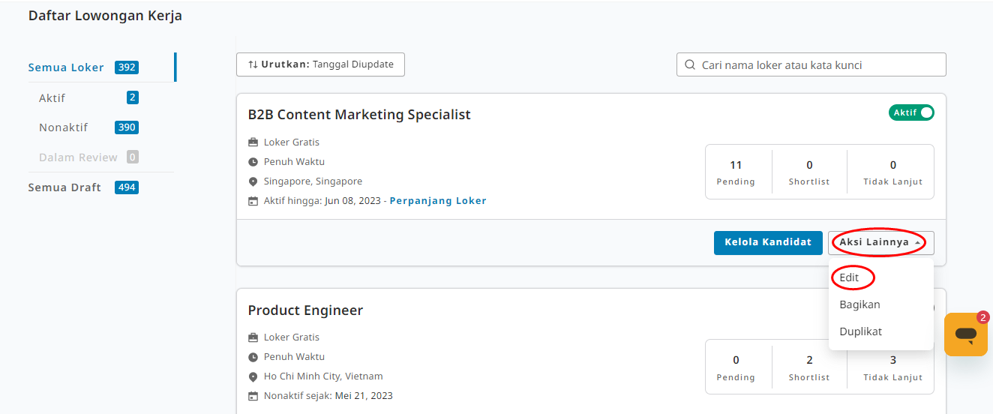
Task: Click the Loker Gratis text on B2B card
Action: tap(292, 142)
